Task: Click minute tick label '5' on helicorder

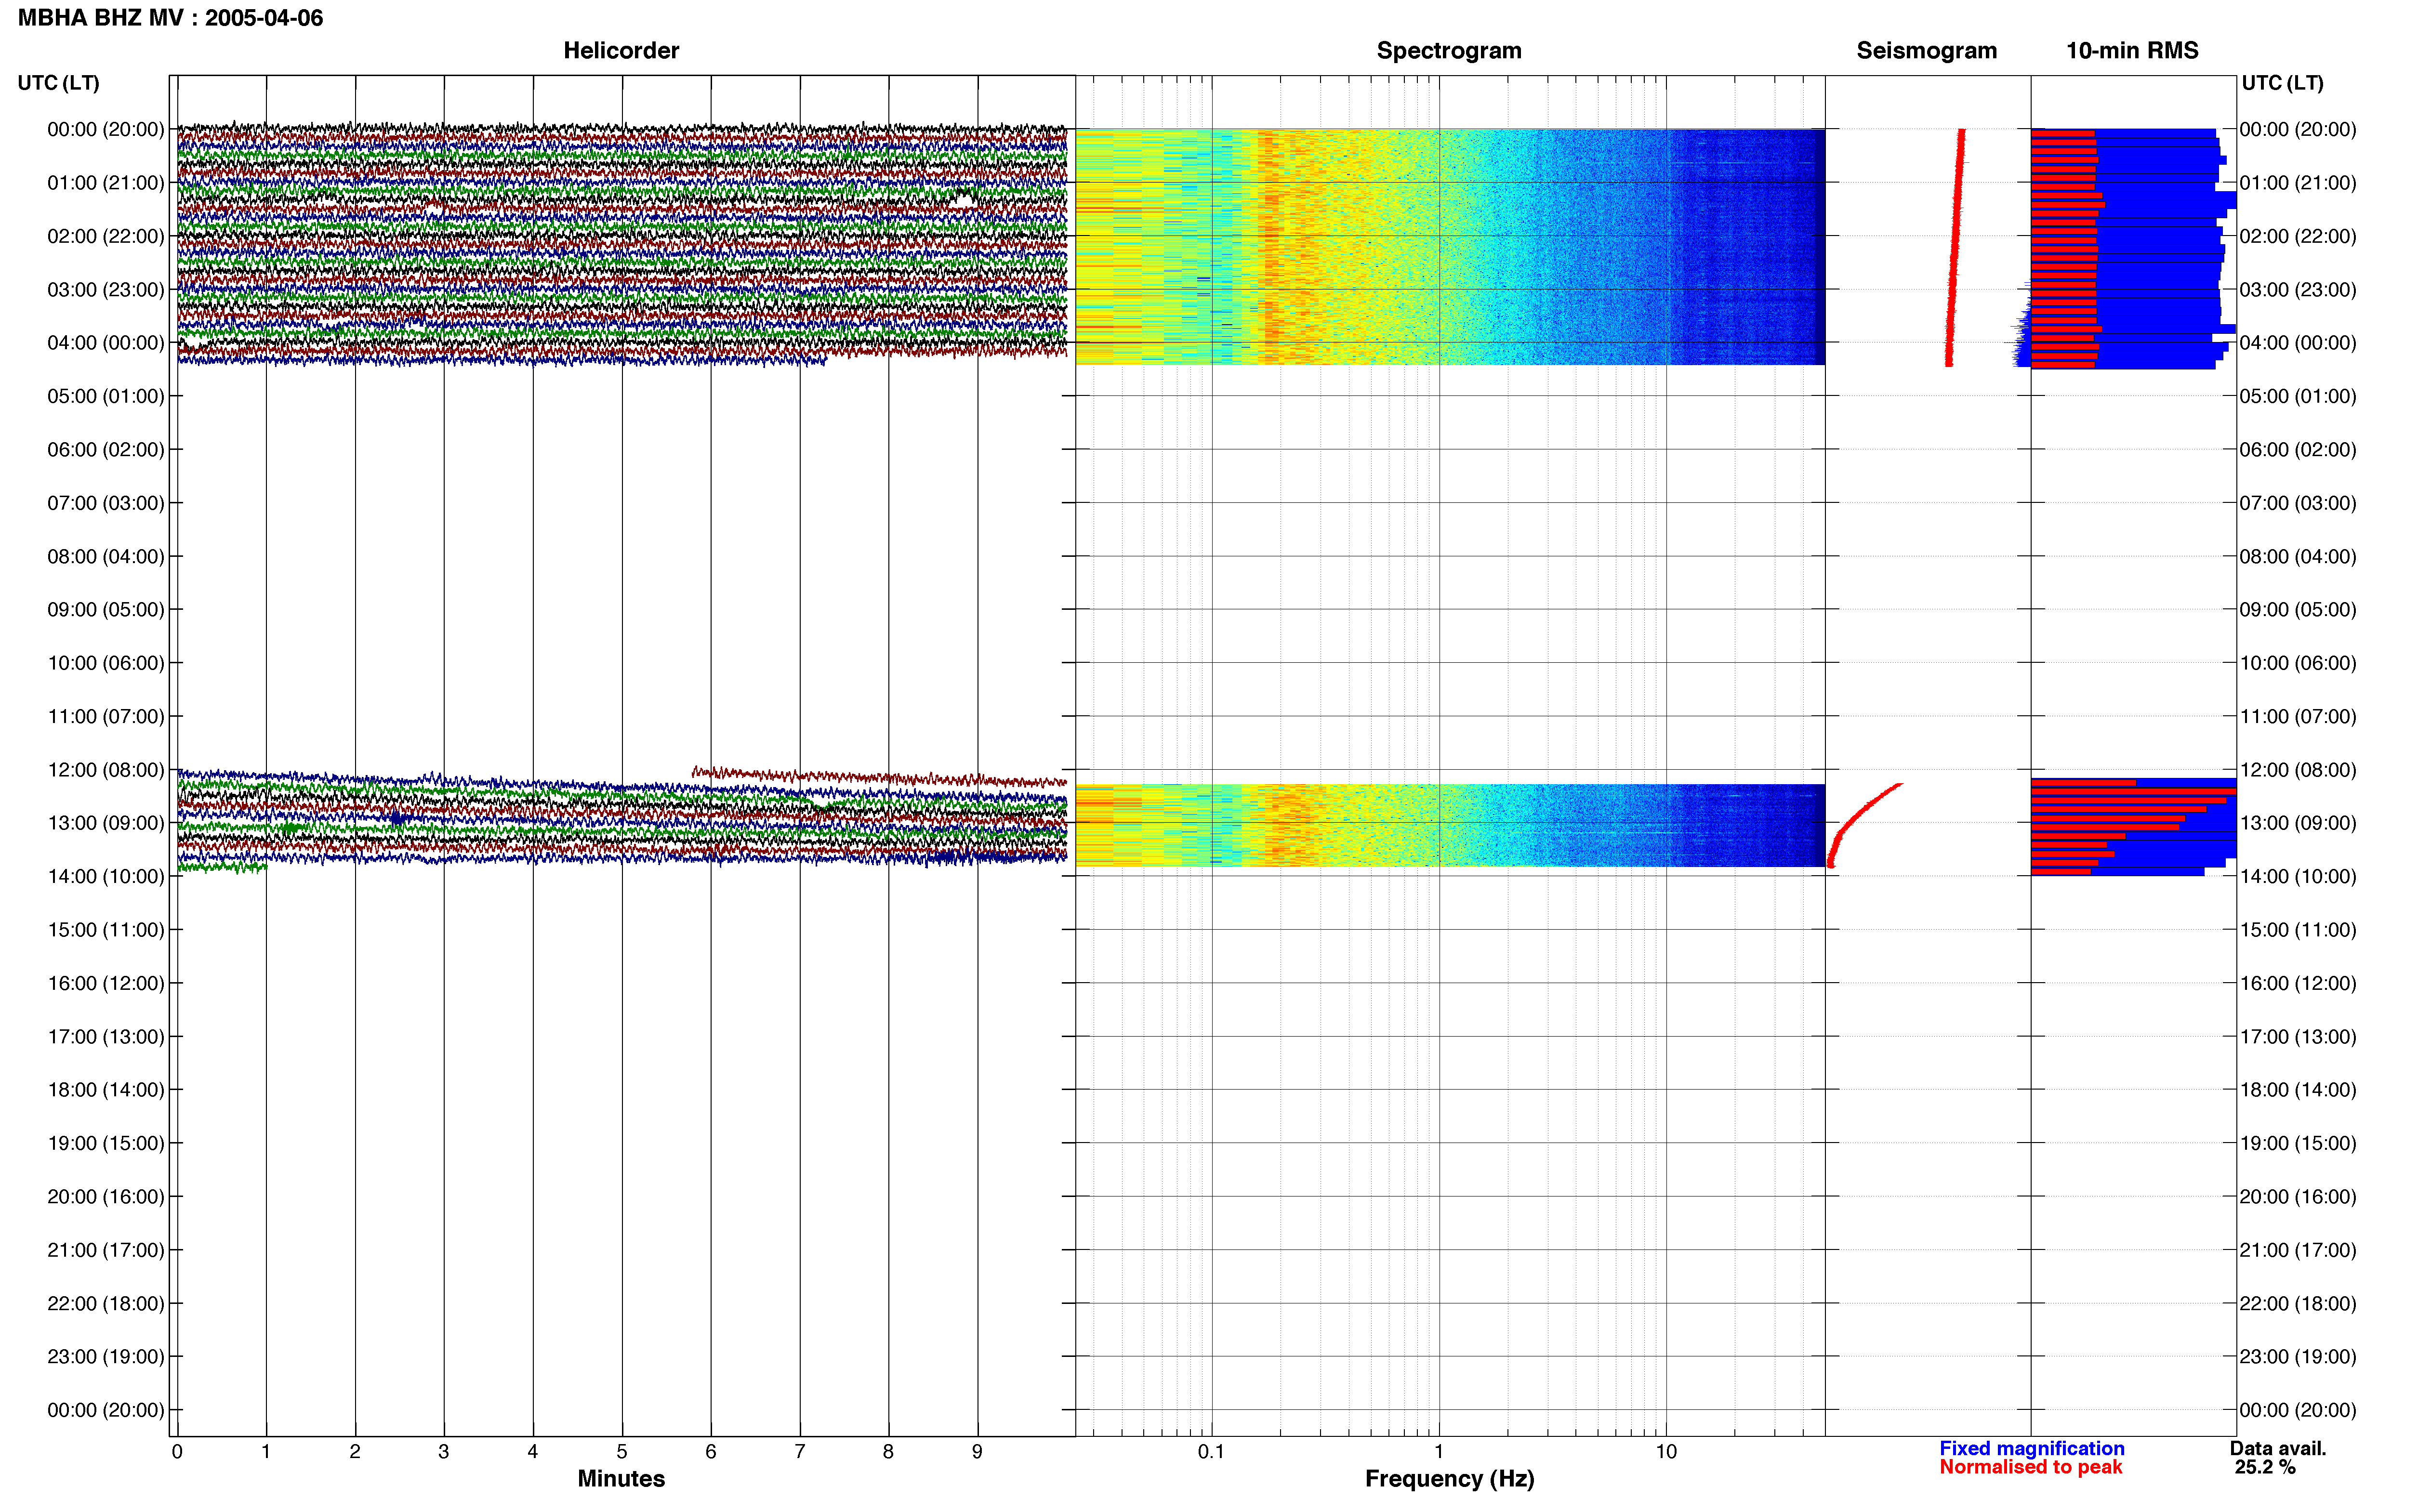Action: pyautogui.click(x=622, y=1452)
